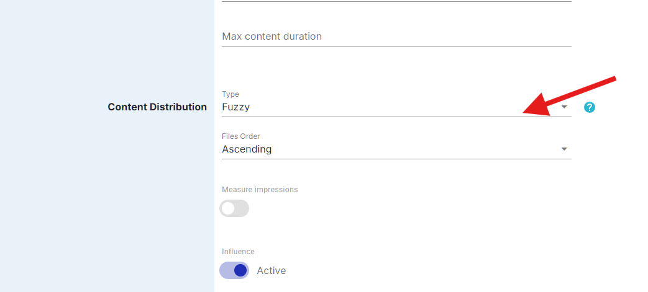Click the Content Distribution section heading

(x=157, y=107)
